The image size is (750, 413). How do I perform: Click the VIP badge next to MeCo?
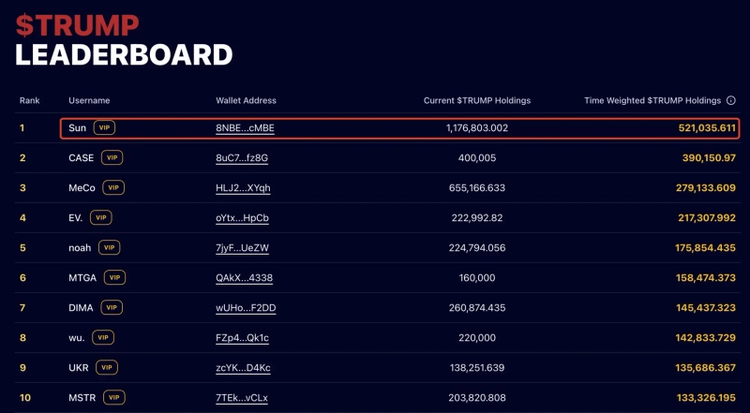point(113,187)
